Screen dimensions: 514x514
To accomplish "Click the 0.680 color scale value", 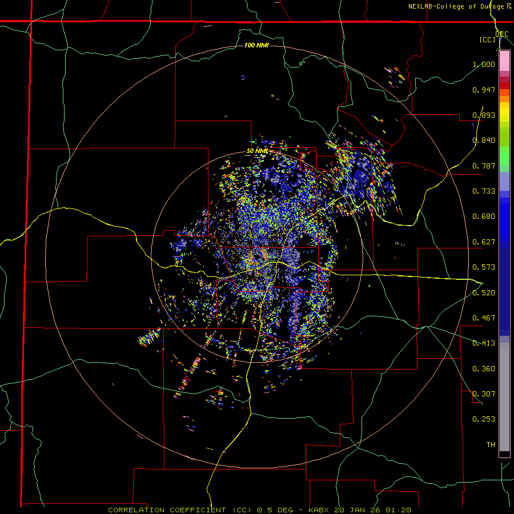I will 484,216.
